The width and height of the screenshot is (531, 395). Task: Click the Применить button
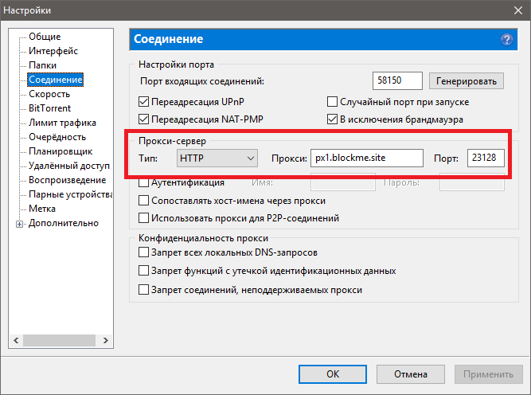click(488, 374)
